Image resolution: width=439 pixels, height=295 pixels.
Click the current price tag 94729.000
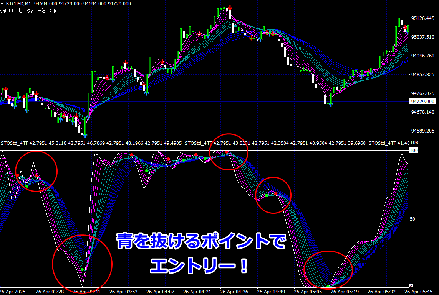coord(423,102)
